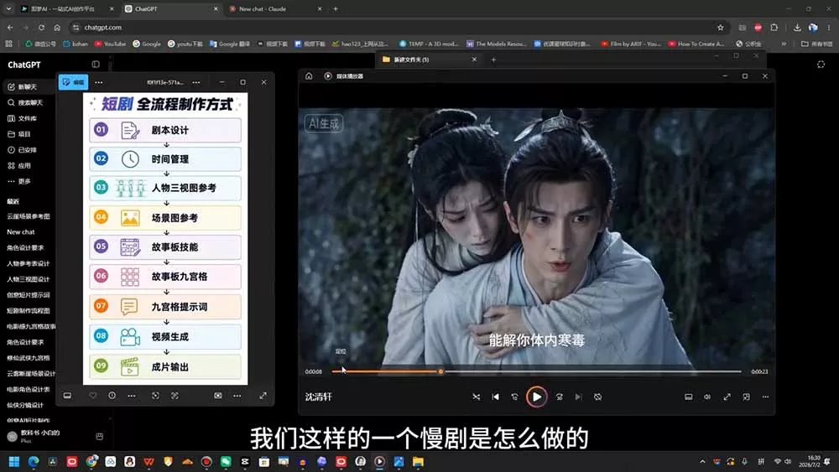
Task: Rewind 10 seconds in media player
Action: [x=515, y=397]
